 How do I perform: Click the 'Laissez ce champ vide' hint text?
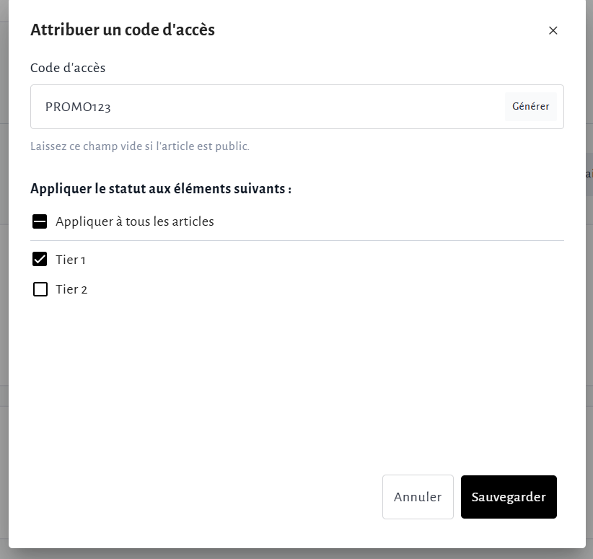(140, 146)
